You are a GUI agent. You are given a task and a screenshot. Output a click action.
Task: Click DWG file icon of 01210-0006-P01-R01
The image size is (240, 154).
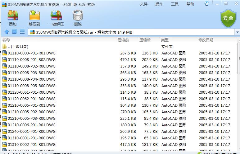[x=5, y=125]
